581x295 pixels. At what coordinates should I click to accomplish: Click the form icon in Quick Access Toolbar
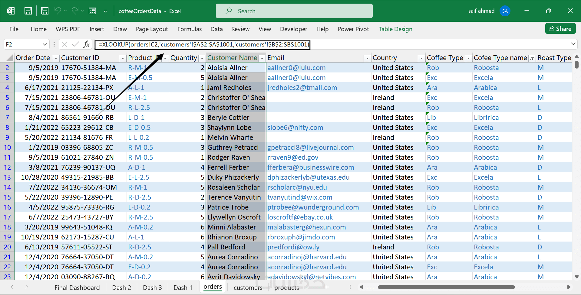point(92,11)
